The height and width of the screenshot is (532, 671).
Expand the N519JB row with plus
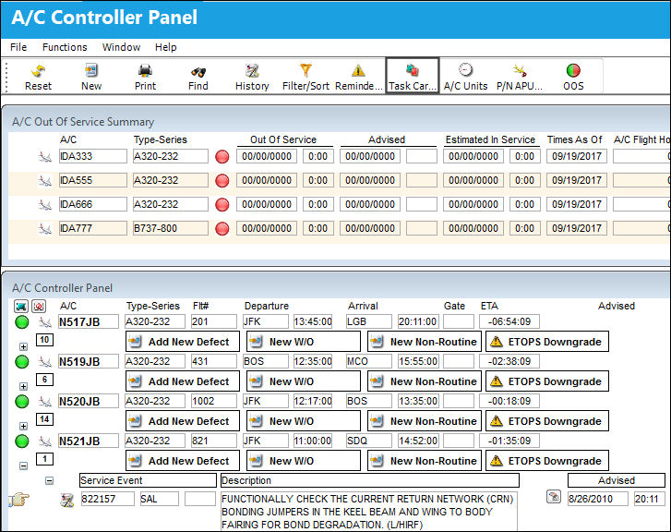[24, 386]
